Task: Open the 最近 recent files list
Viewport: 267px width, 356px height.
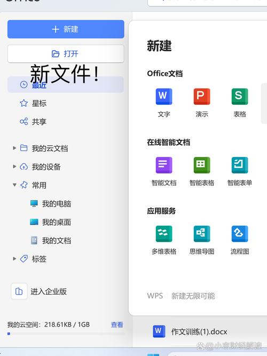Action: [x=66, y=85]
